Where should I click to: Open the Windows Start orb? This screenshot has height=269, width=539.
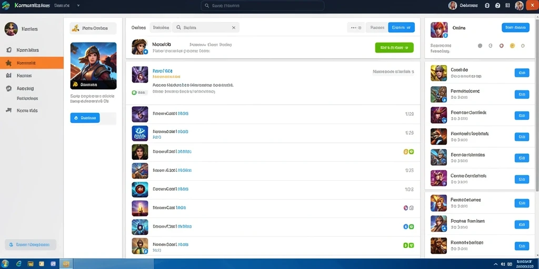pos(6,264)
